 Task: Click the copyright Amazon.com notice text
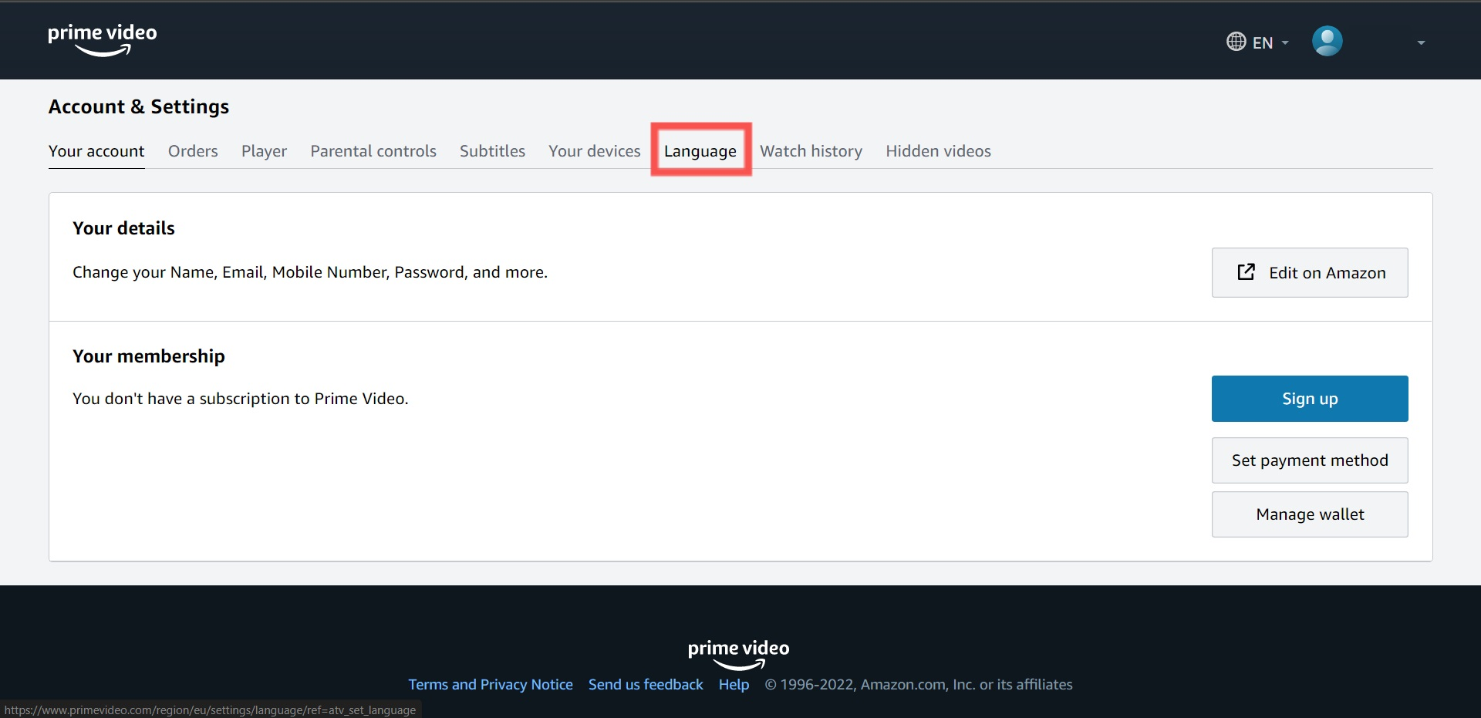coord(919,685)
